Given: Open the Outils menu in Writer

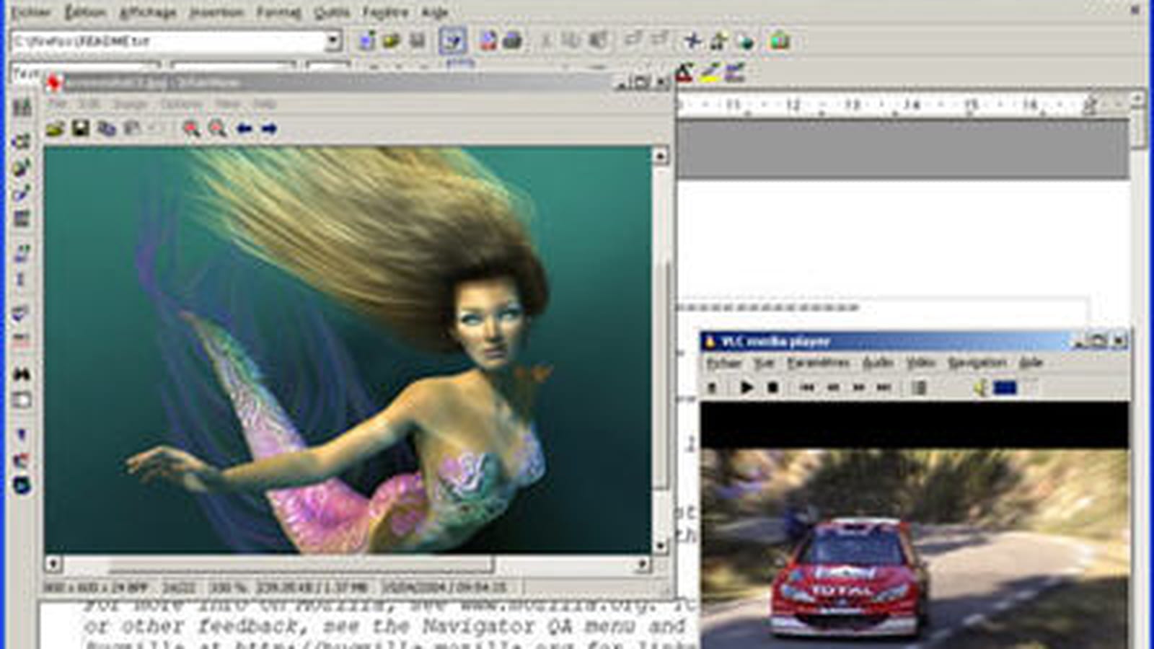Looking at the screenshot, I should pos(332,12).
